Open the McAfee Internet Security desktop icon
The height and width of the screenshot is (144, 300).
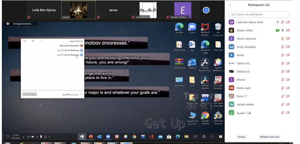coord(205,27)
